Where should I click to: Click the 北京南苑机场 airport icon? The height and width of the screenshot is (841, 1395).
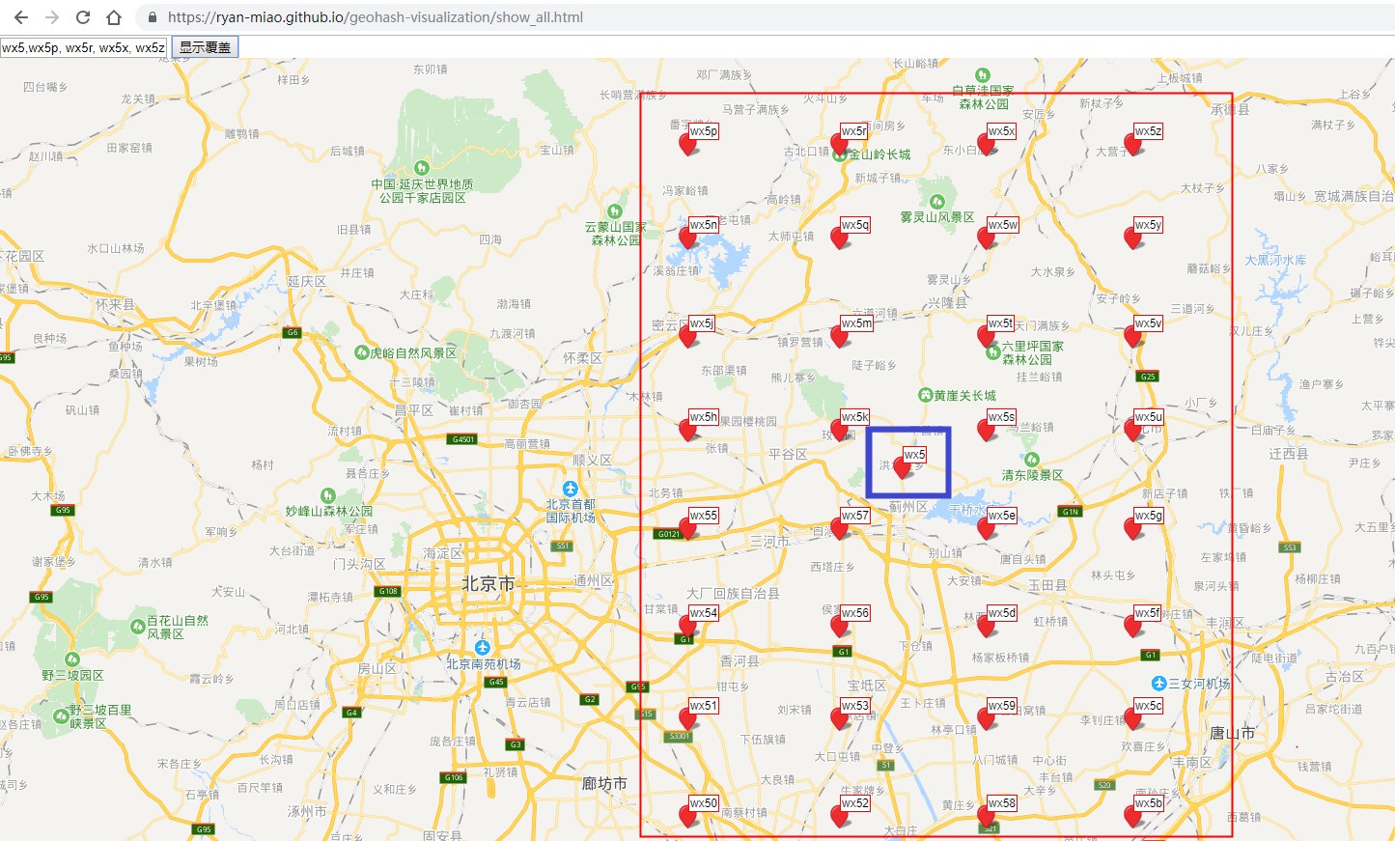click(483, 648)
